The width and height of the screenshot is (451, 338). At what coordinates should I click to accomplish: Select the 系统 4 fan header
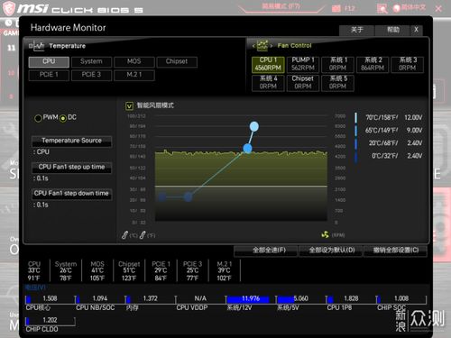click(x=268, y=83)
